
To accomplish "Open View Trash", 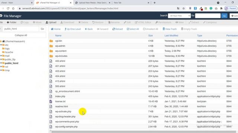I will [170, 29].
